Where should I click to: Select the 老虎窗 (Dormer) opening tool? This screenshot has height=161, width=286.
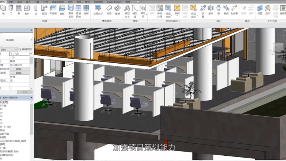234,9
